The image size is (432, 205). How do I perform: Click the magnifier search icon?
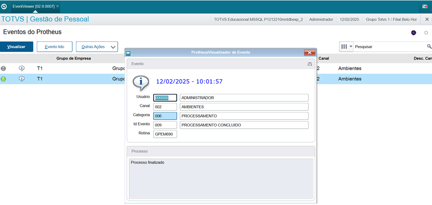(429, 46)
